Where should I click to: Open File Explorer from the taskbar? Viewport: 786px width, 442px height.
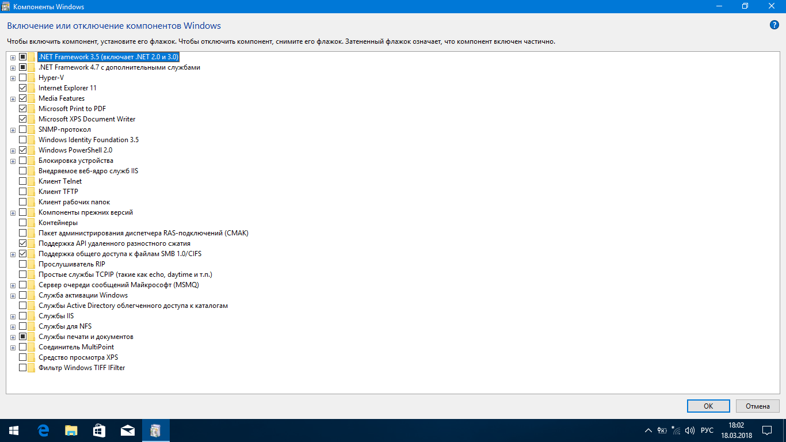point(71,430)
